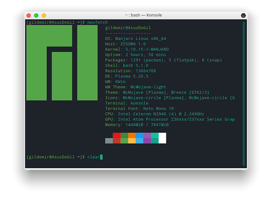
Task: Click the dark round icon in title bar
Action: click(244, 15)
